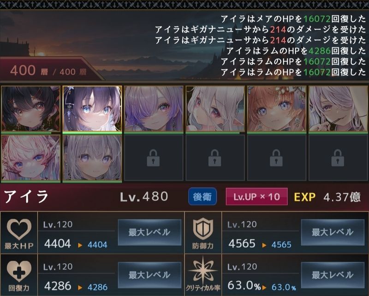The height and width of the screenshot is (296, 369).
Task: Choose the pink-haired character in second row
Action: coord(31,157)
